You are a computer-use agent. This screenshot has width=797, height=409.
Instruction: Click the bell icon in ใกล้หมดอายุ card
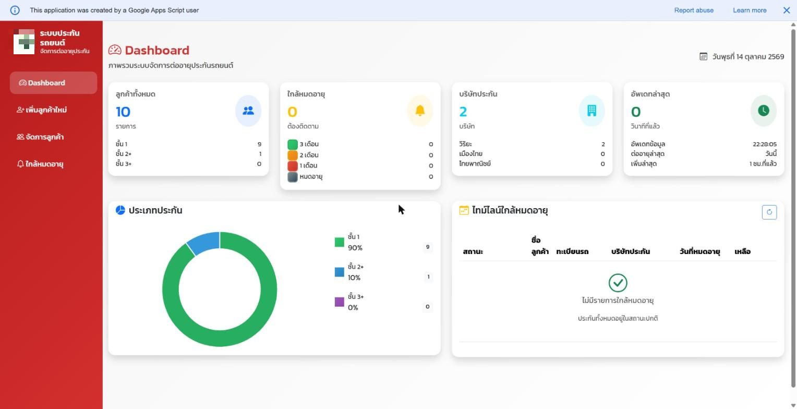(x=420, y=111)
